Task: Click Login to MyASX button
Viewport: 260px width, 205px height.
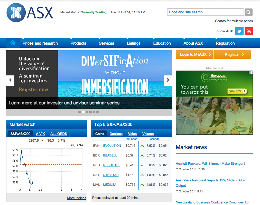Action: coord(194,54)
